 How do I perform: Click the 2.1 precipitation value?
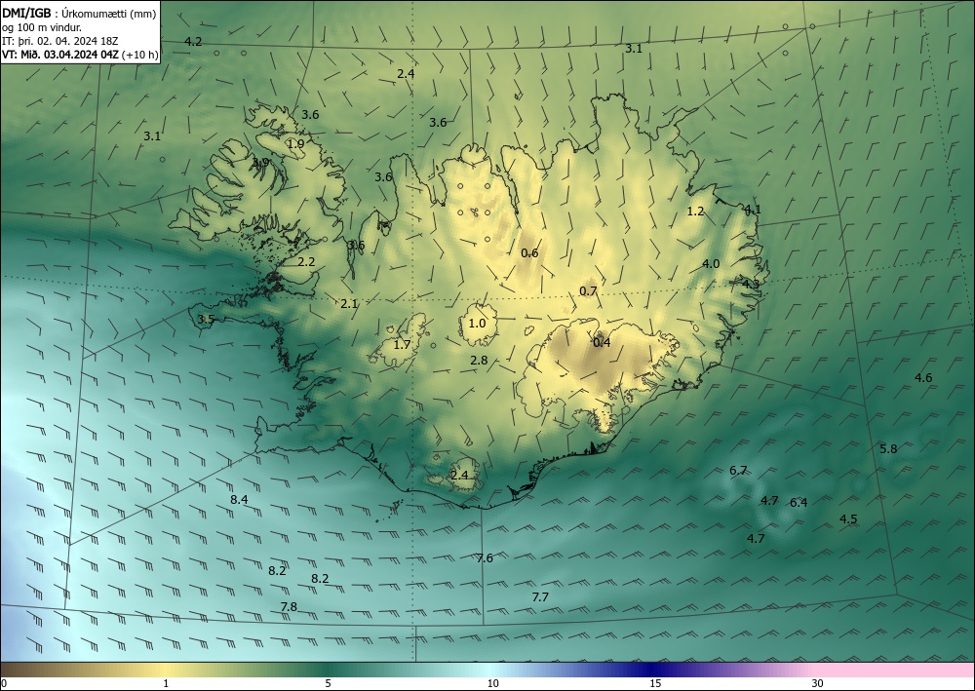tap(349, 303)
